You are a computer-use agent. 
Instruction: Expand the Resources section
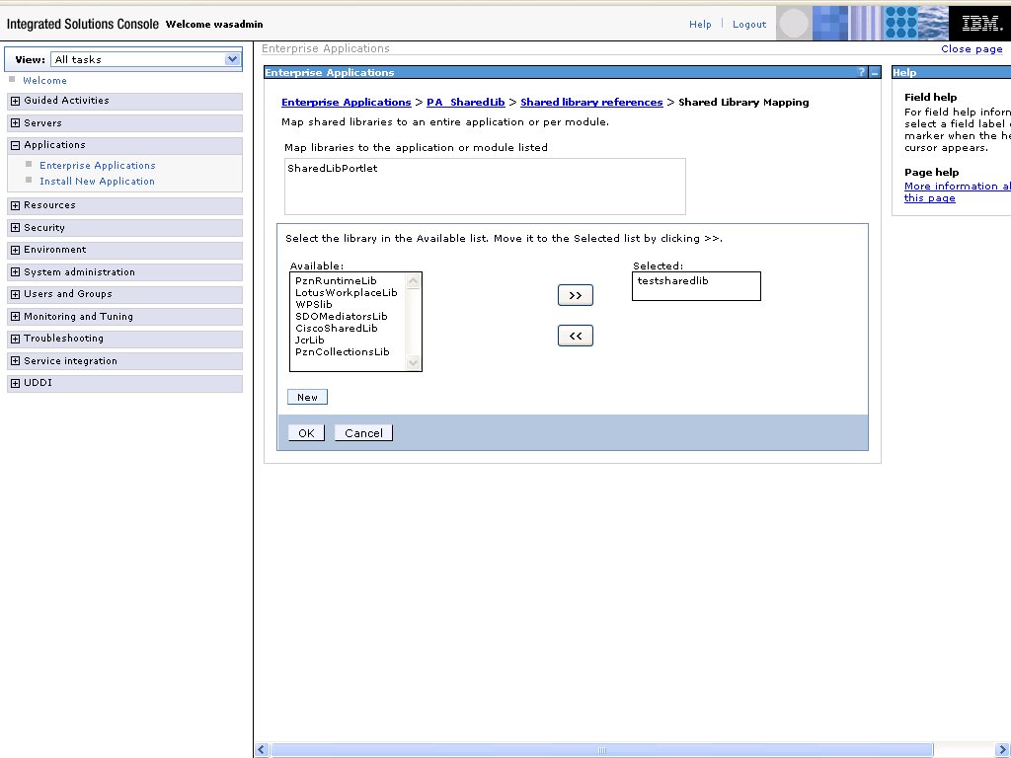(16, 205)
